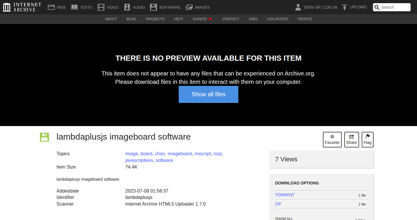Open the 'javascriptless' topic tag
This screenshot has width=417, height=220.
(139, 160)
